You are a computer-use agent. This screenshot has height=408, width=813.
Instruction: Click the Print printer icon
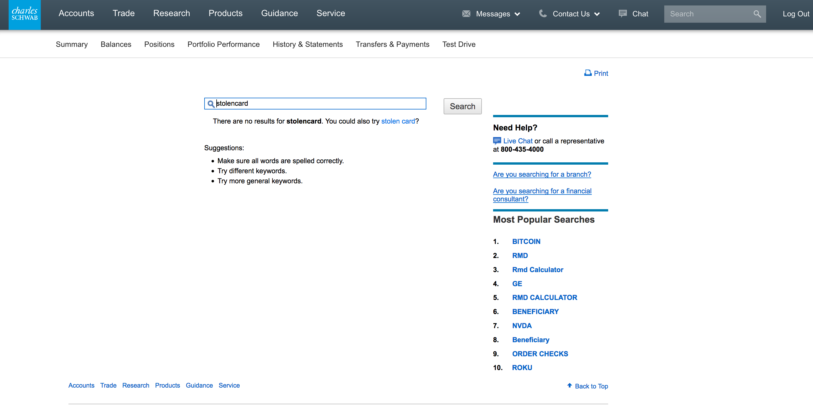[588, 73]
